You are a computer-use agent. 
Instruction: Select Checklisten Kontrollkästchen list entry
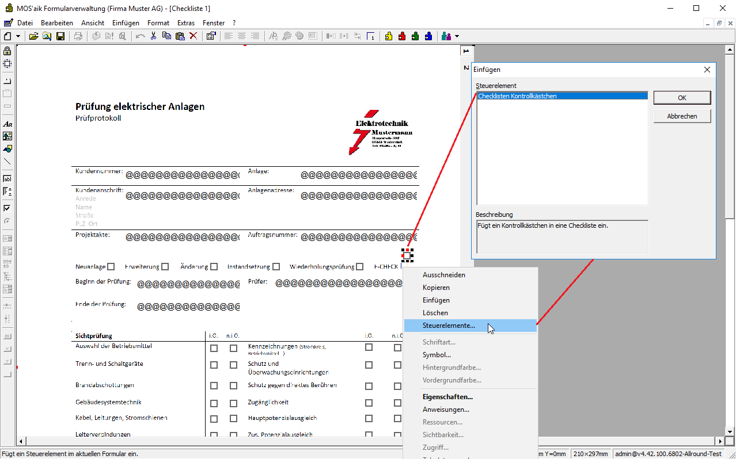tap(517, 97)
